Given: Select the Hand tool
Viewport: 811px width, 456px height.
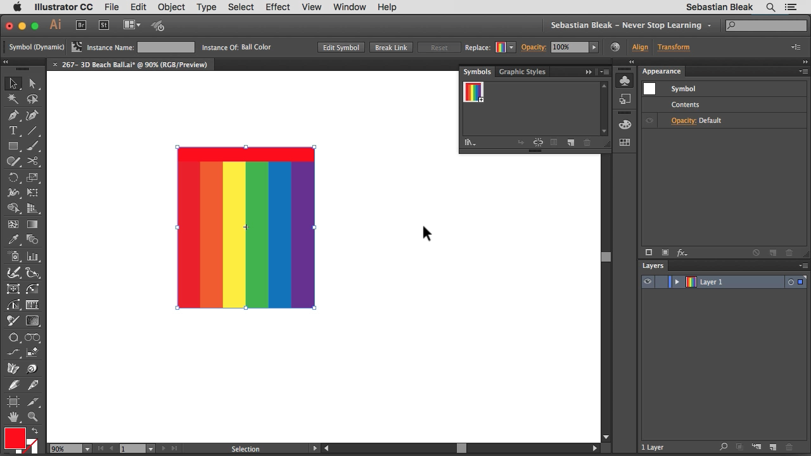Looking at the screenshot, I should tap(13, 417).
